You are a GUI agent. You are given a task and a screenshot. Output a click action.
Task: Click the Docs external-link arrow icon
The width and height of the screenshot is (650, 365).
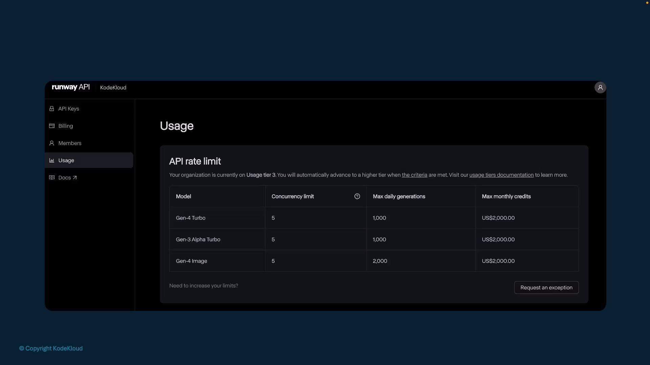click(75, 177)
